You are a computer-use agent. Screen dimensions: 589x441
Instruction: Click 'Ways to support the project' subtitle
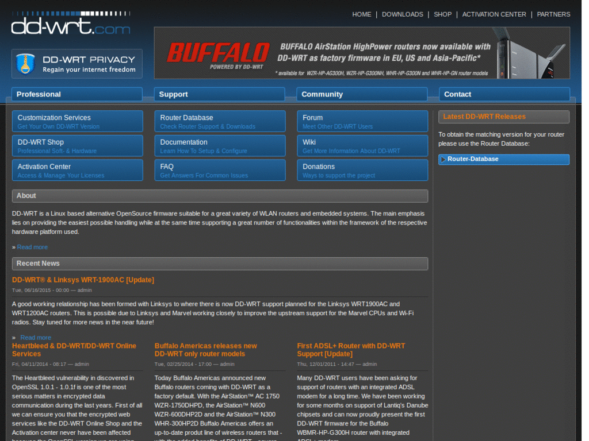[x=339, y=176]
